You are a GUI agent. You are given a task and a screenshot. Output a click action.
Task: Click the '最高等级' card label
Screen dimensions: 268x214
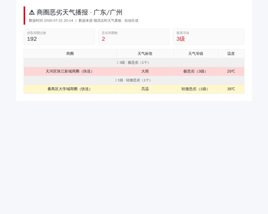tap(183, 33)
